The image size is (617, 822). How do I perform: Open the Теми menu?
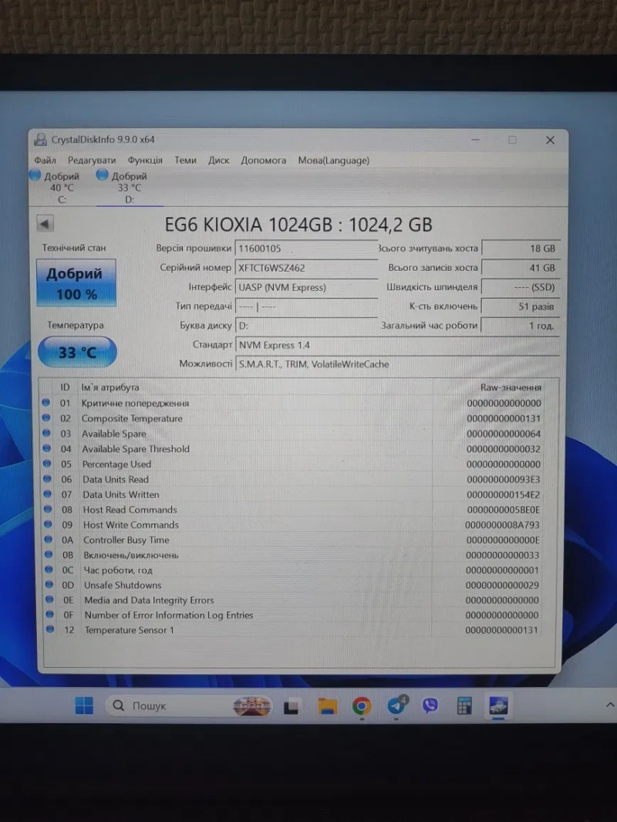[x=185, y=161]
